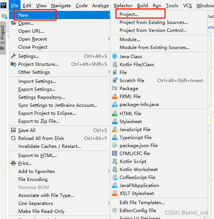This screenshot has height=219, width=214.
Task: Click the CFML/CFC file icon
Action: (115, 153)
